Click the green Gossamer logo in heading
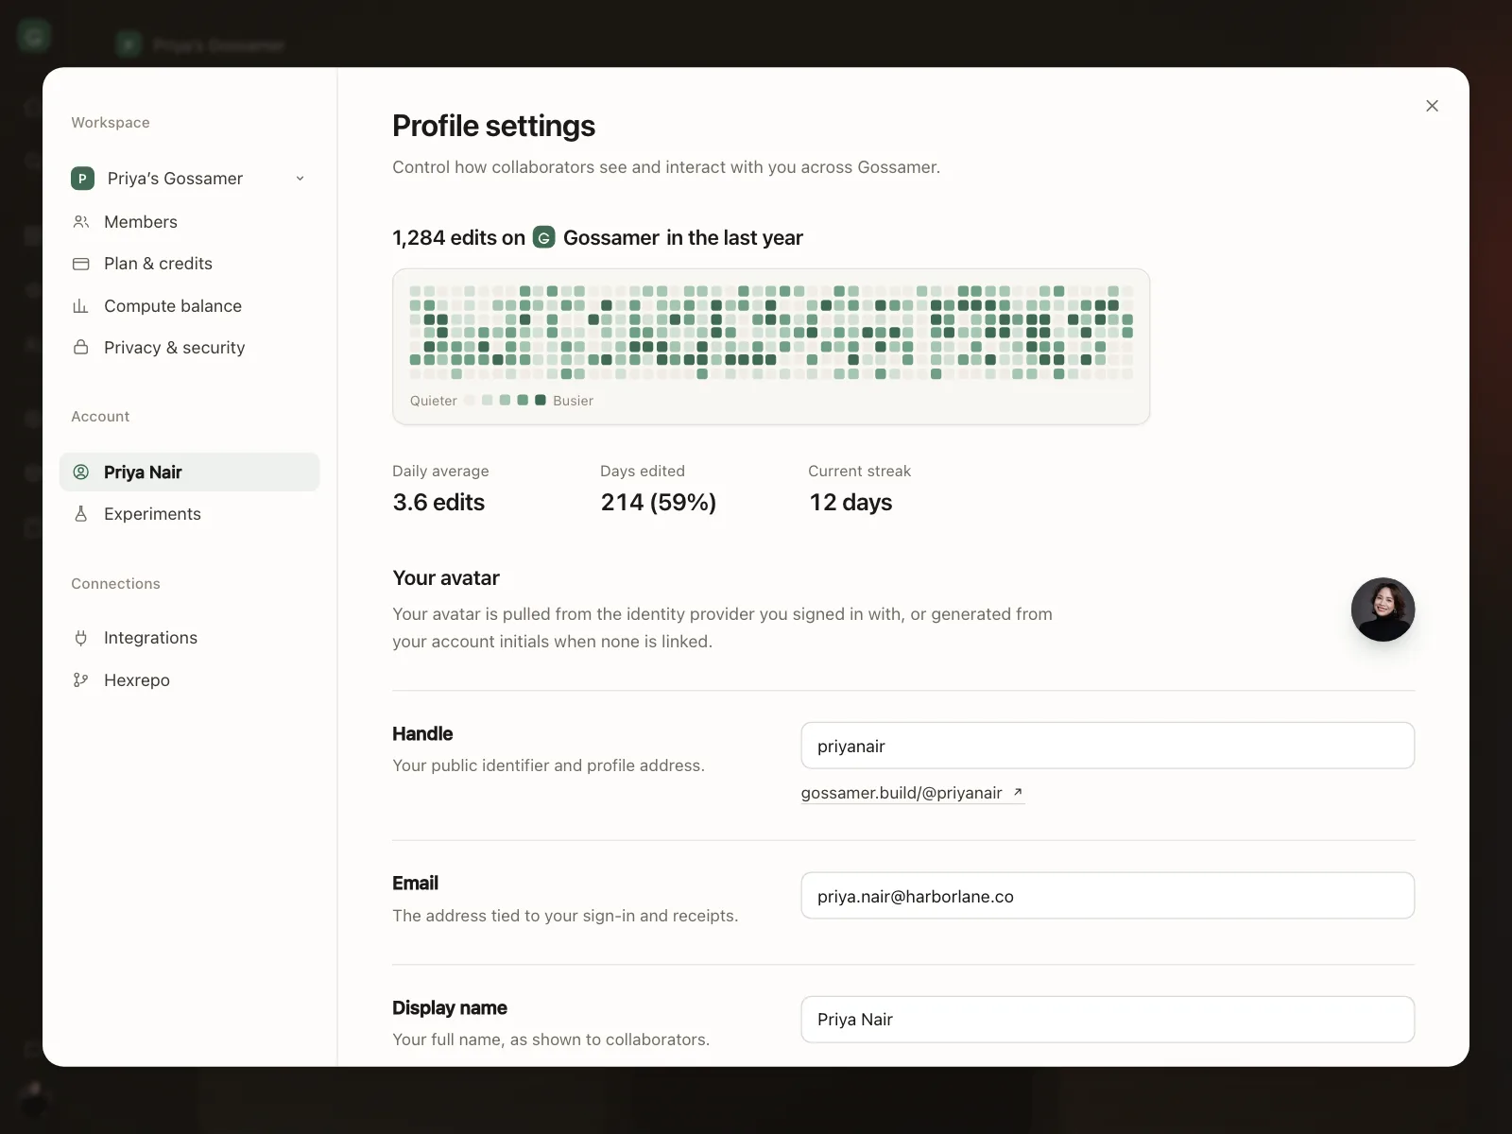This screenshot has width=1512, height=1134. point(544,237)
